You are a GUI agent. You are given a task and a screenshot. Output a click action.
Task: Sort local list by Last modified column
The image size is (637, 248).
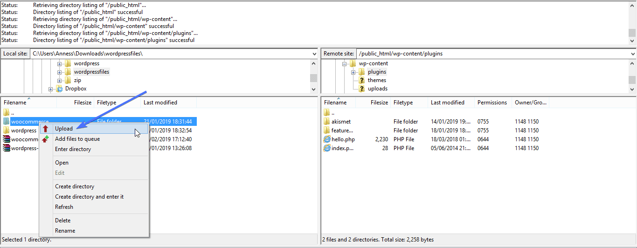click(169, 103)
